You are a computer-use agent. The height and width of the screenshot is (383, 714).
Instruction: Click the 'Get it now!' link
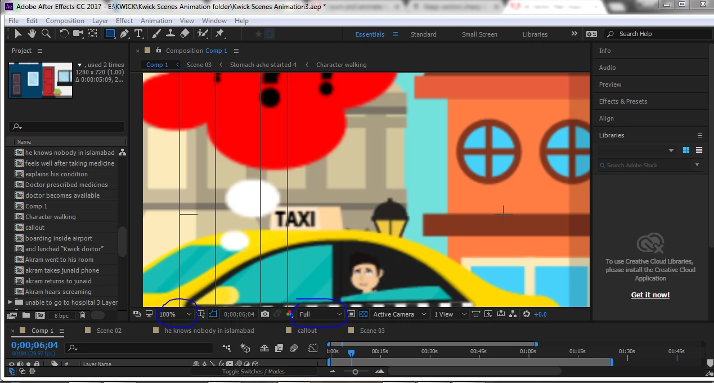point(650,295)
